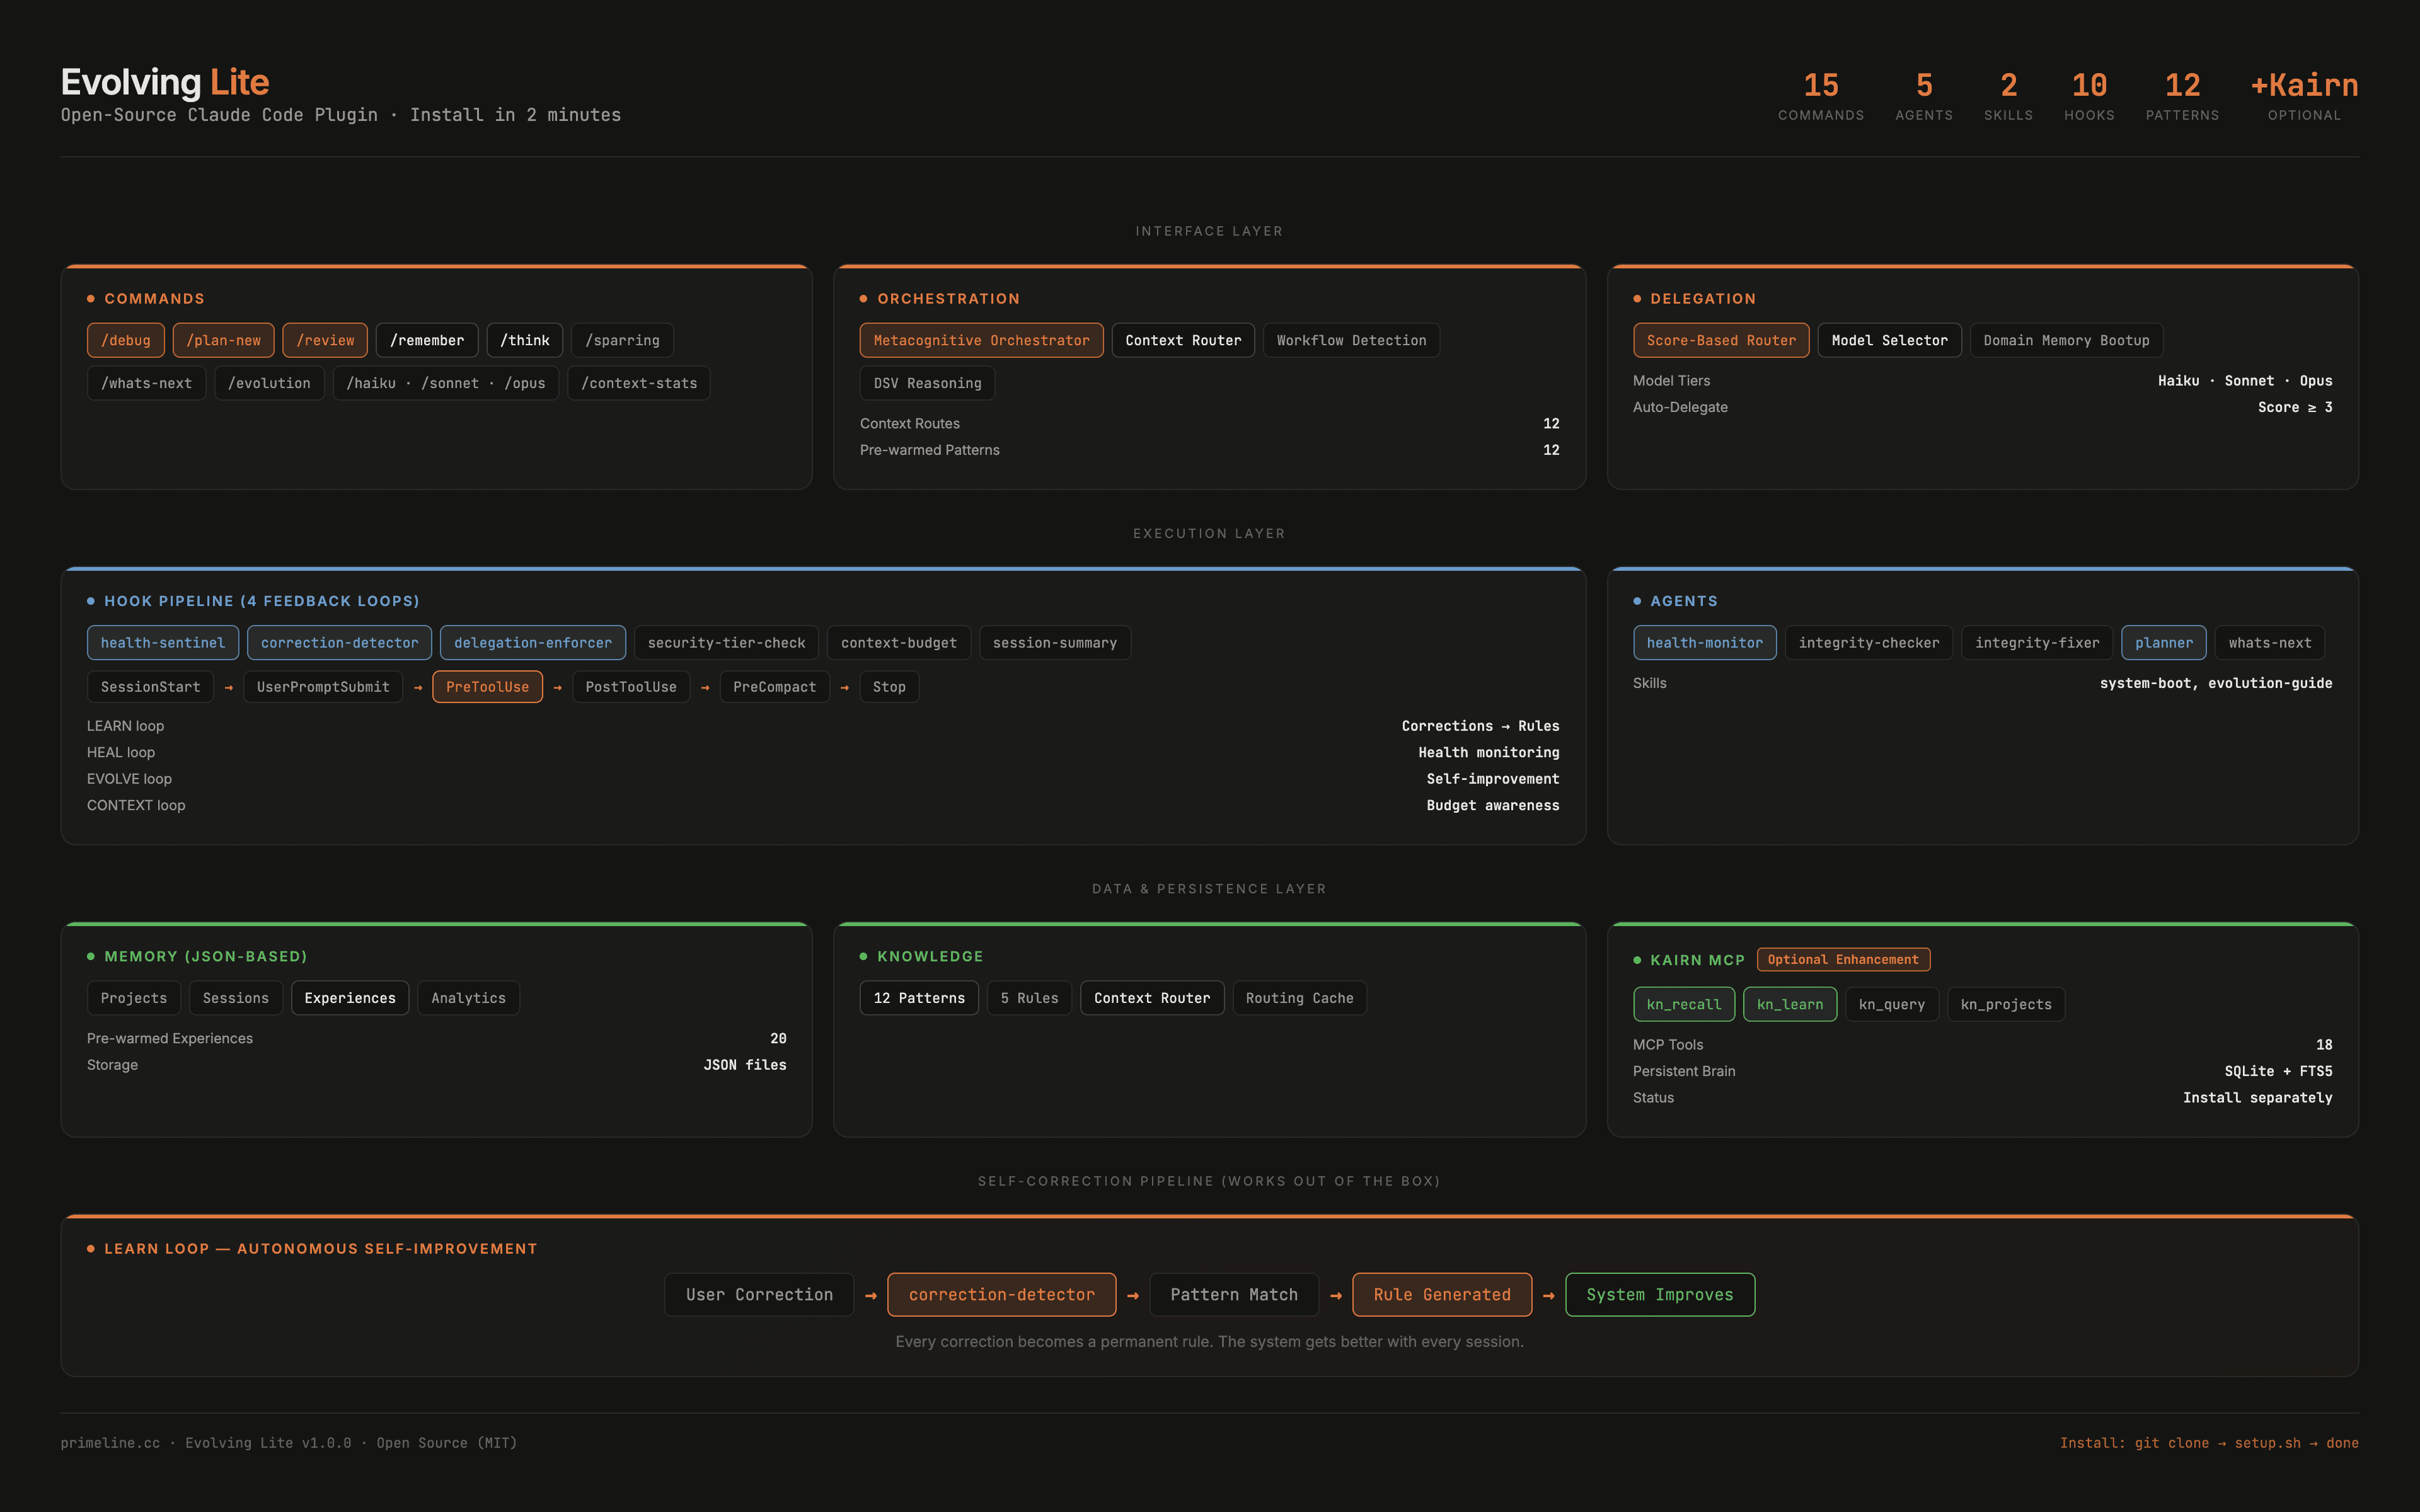Toggle the Optional Enhancement badge on Kairn MCP
Viewport: 2420px width, 1512px height.
1843,959
